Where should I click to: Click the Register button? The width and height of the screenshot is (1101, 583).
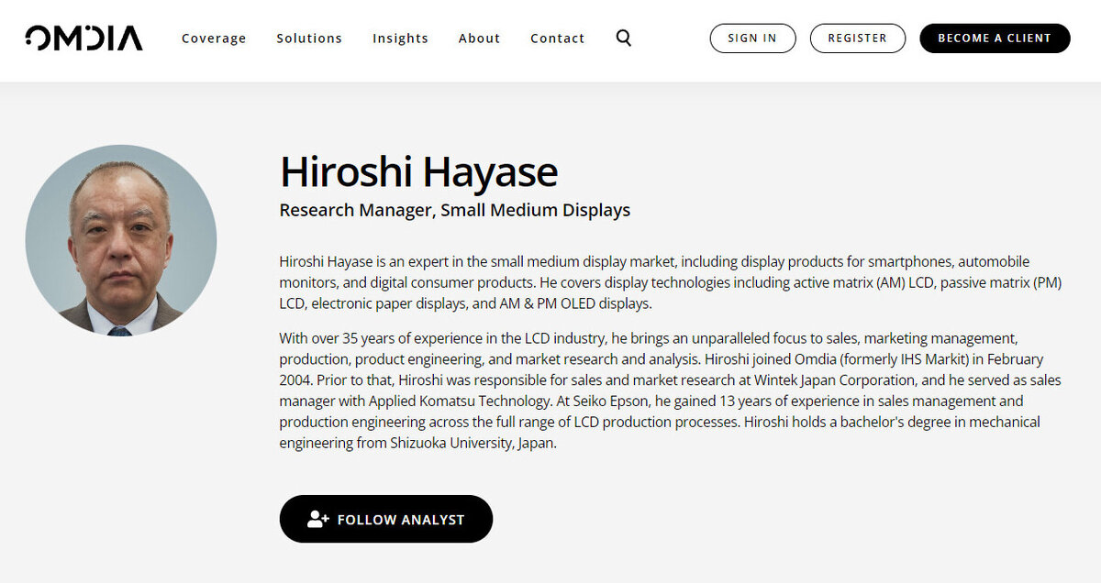[858, 38]
